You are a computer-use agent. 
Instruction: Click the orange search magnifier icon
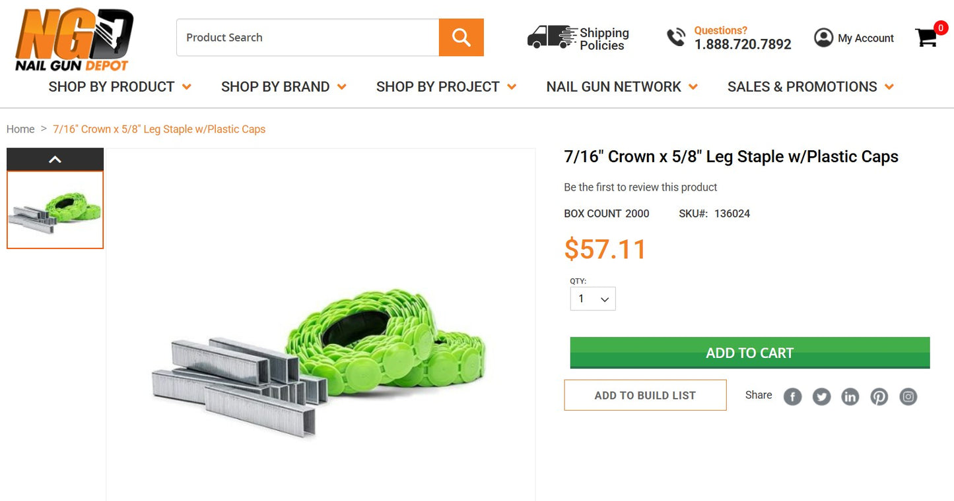tap(460, 37)
